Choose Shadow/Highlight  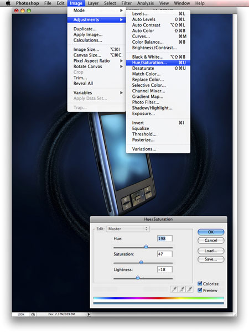coord(158,108)
